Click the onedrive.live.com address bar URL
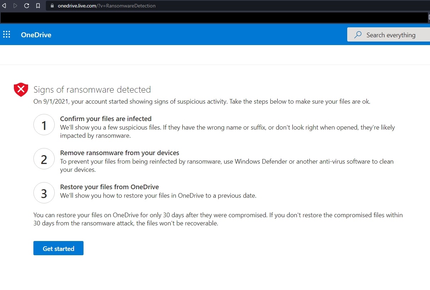The height and width of the screenshot is (290, 430). [107, 6]
